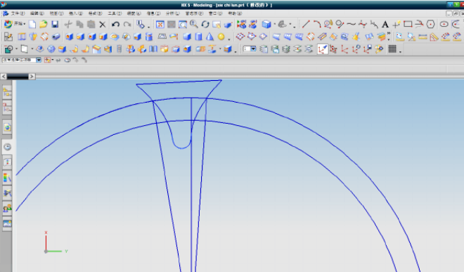Undo the last action with arrow icon
The height and width of the screenshot is (272, 464).
(115, 25)
